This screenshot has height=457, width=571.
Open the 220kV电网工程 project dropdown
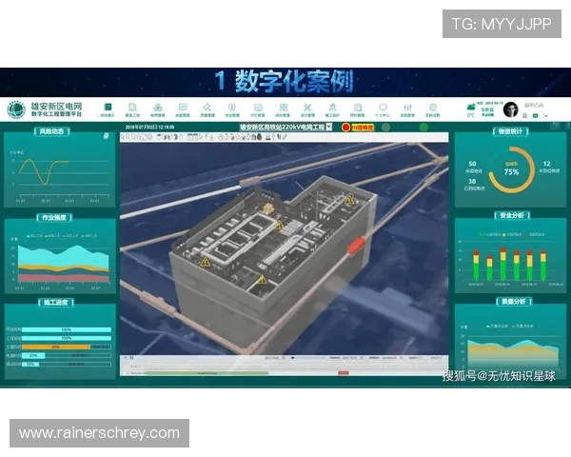tap(329, 126)
